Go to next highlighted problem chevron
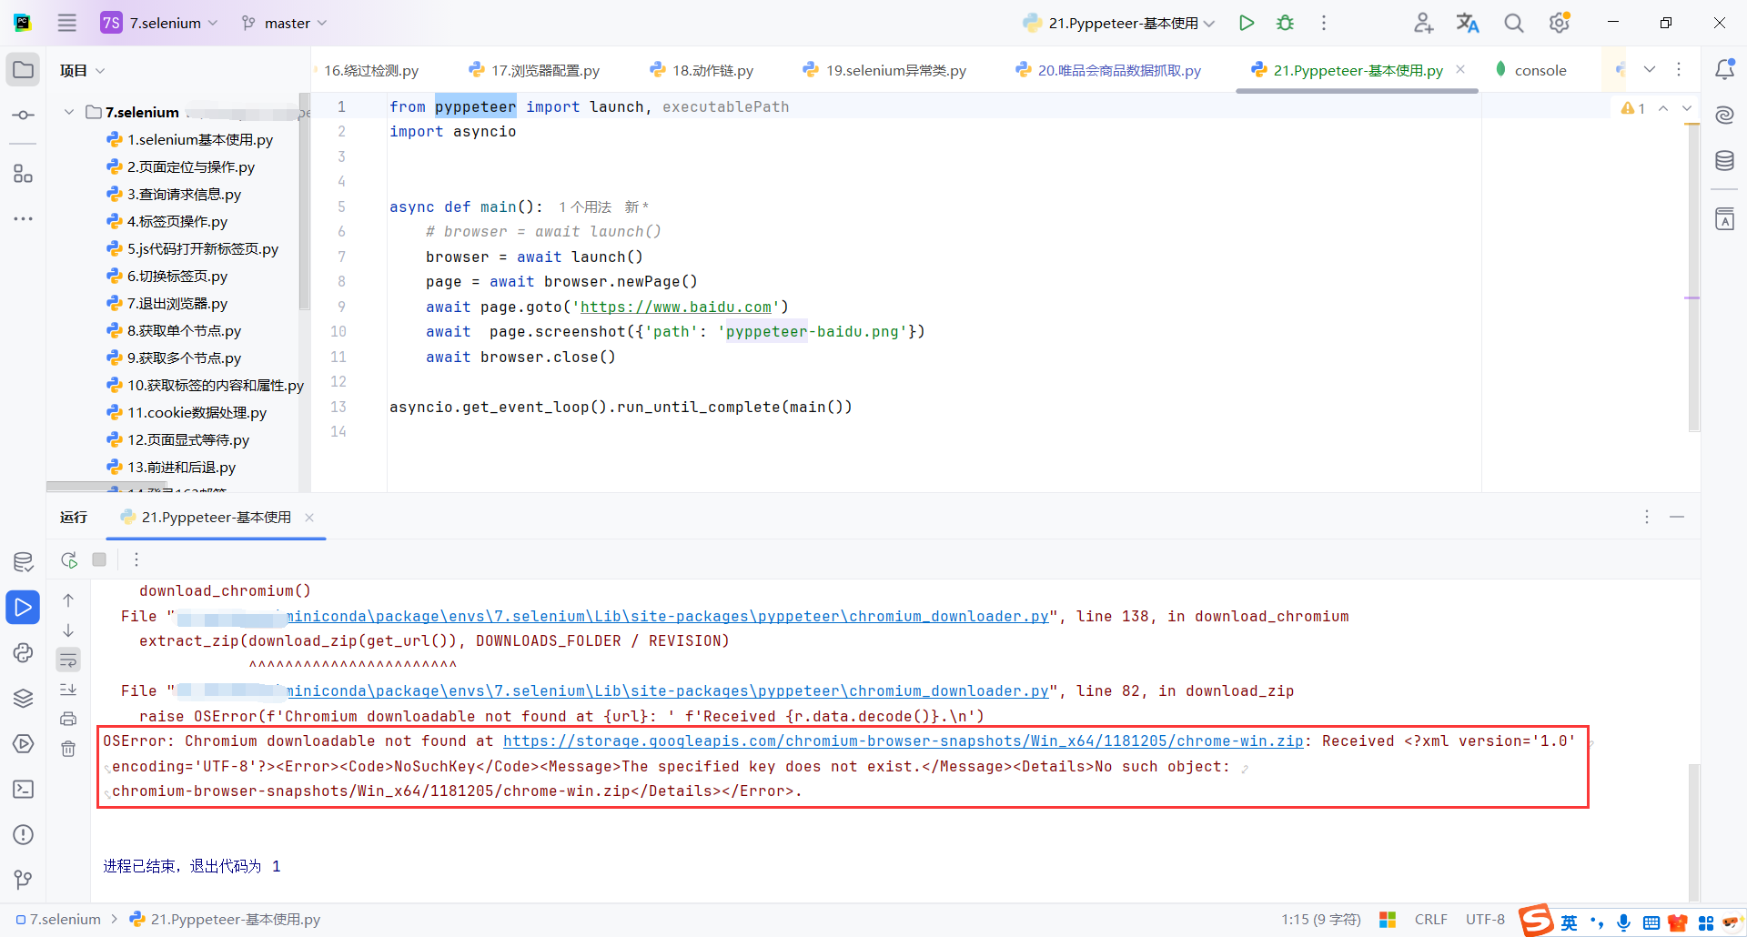 pos(1687,108)
